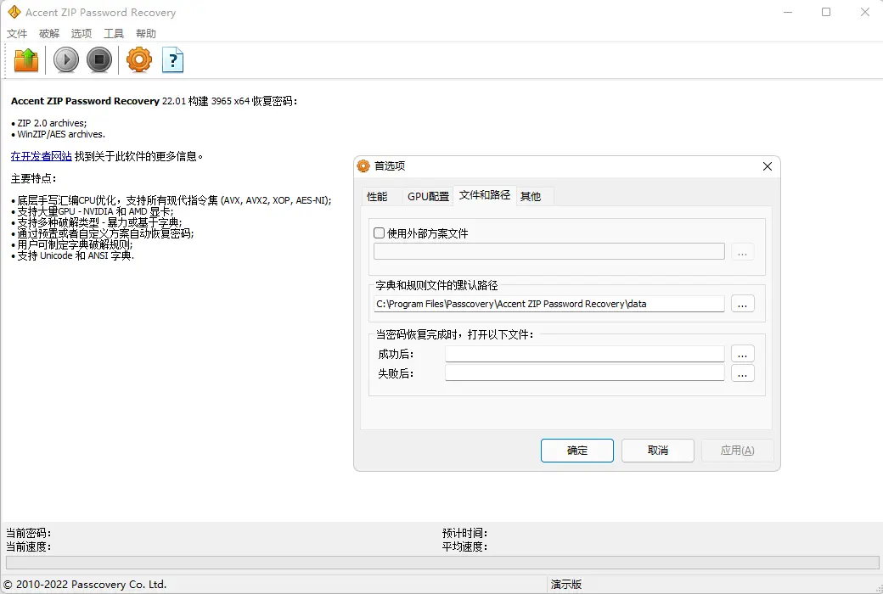Click the 'ZIP 2.0 archives' bullet text

pyautogui.click(x=52, y=123)
